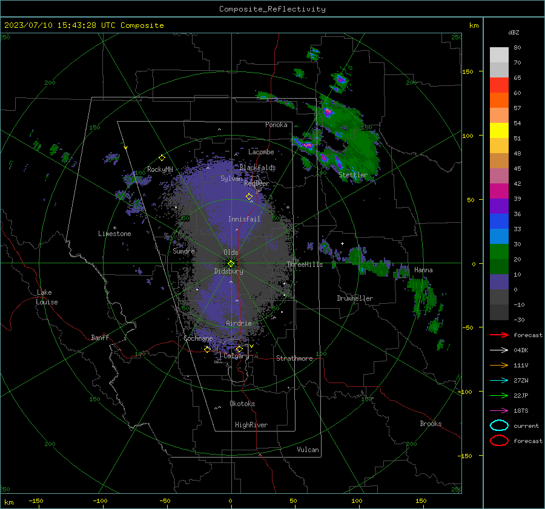Click the -150 tick on bottom axis
The width and height of the screenshot is (545, 509).
tap(36, 501)
